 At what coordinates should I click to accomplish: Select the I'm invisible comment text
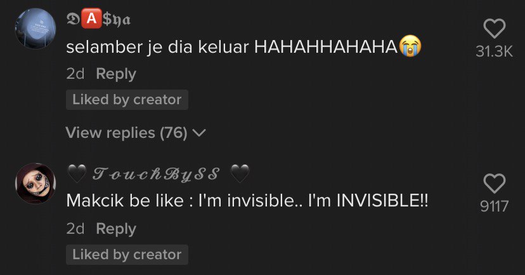(x=247, y=201)
